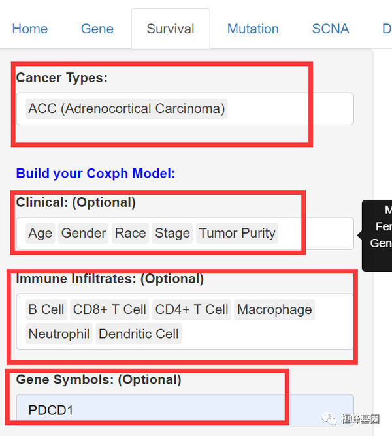Click the Age clinical tag

40,233
